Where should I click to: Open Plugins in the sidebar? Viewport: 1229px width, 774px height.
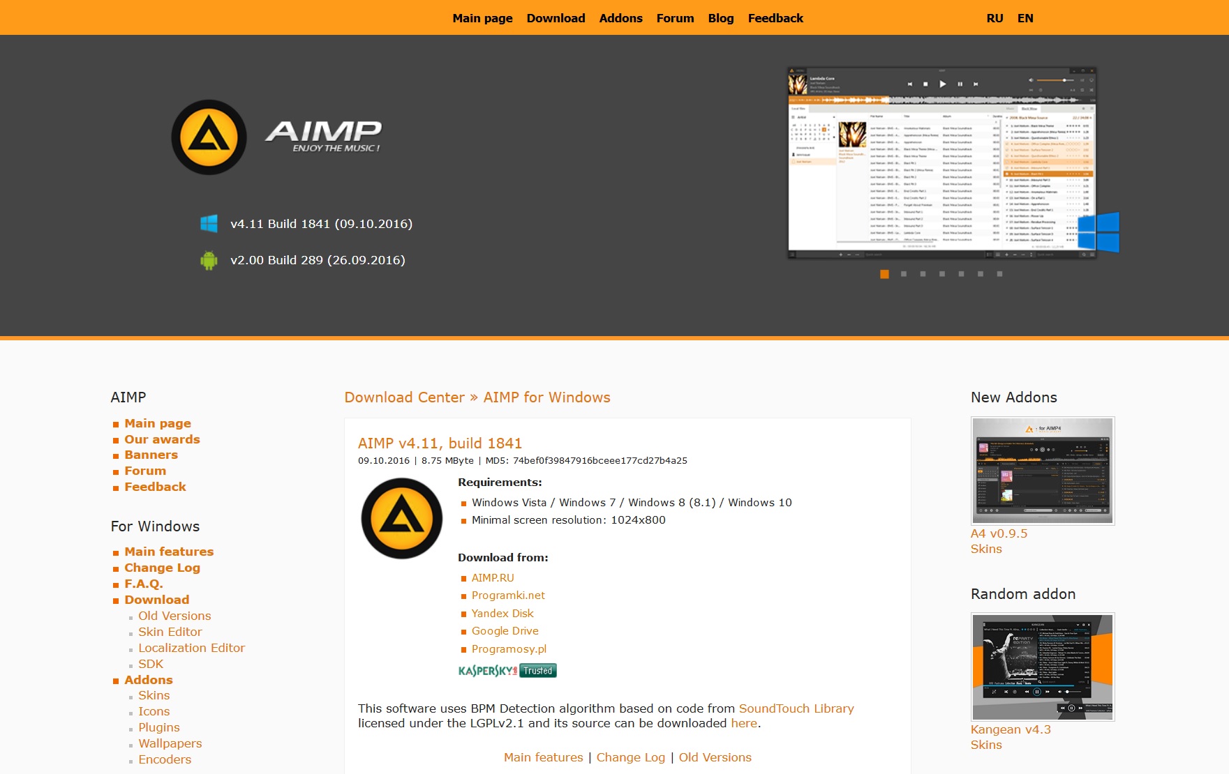click(x=158, y=727)
